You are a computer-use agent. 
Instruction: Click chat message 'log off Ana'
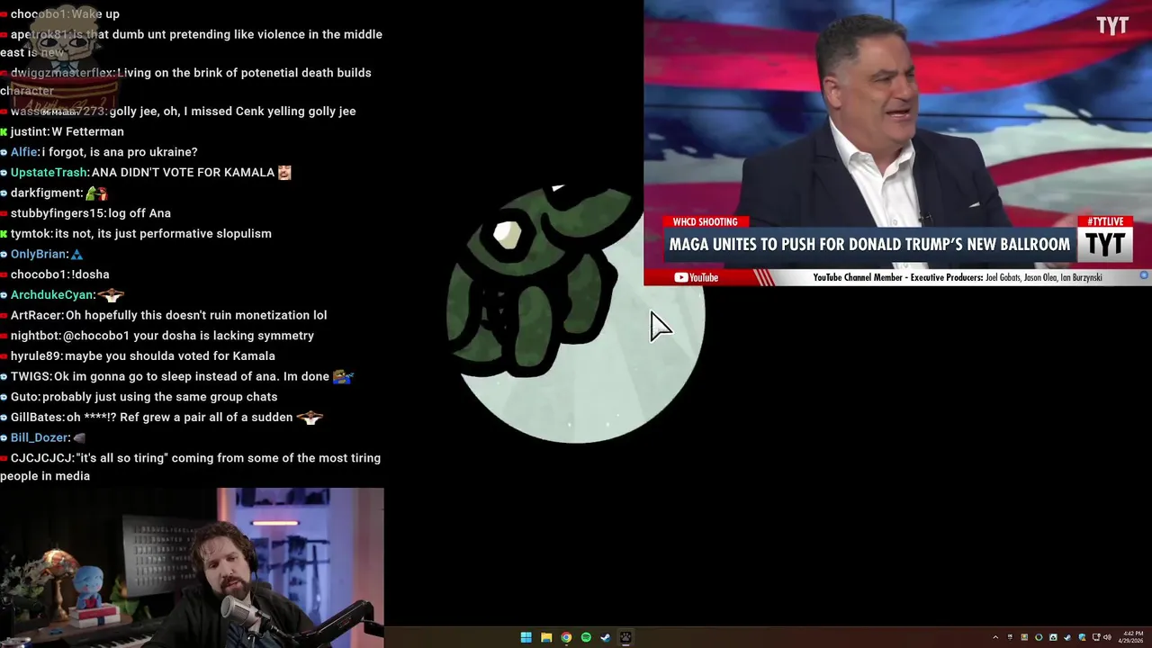(x=139, y=213)
